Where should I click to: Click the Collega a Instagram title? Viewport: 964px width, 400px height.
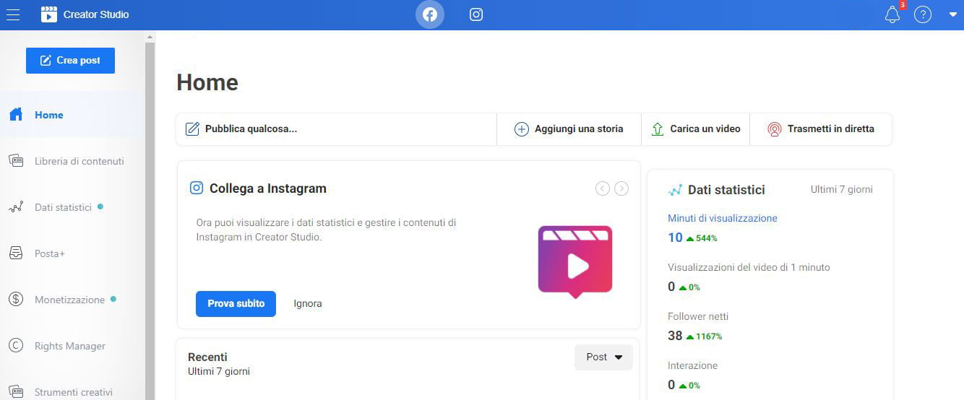(x=268, y=188)
